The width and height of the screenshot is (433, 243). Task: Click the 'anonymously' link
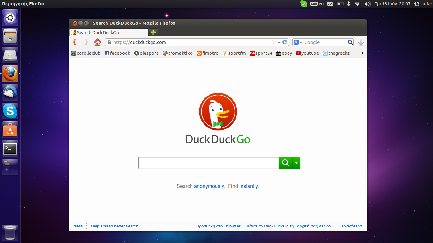[x=209, y=186]
